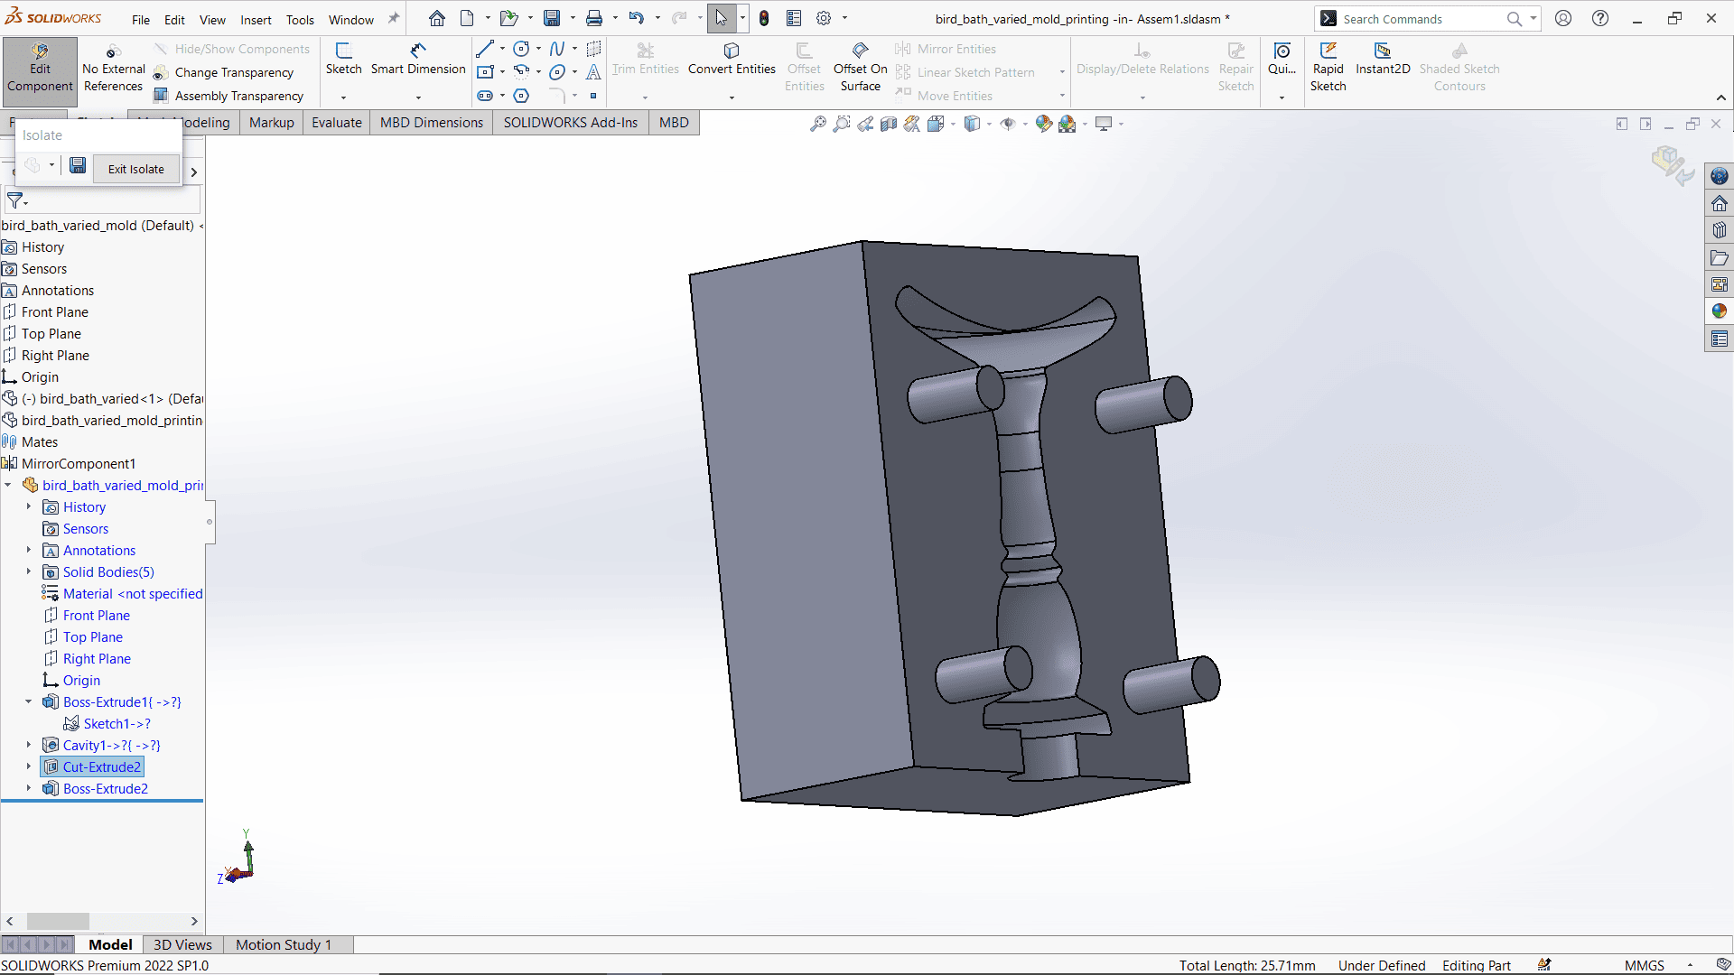Image resolution: width=1734 pixels, height=975 pixels.
Task: Toggle the pushpin next to Window menu
Action: [x=394, y=18]
